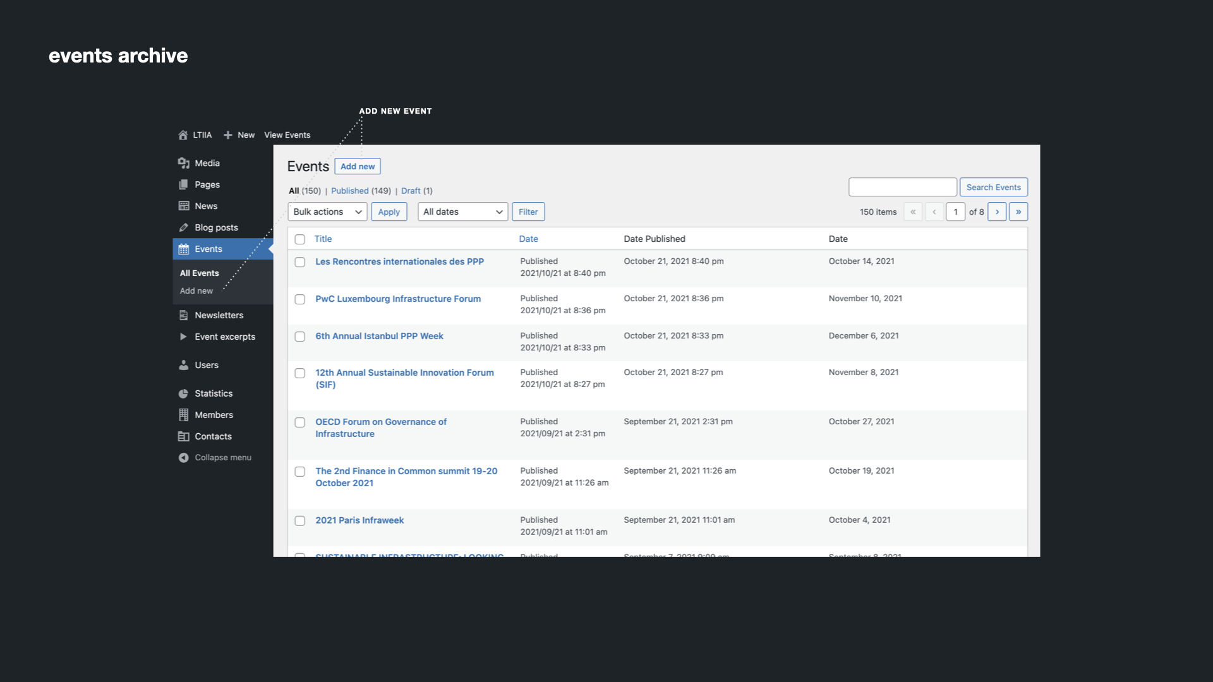Click View Events in admin bar

287,135
